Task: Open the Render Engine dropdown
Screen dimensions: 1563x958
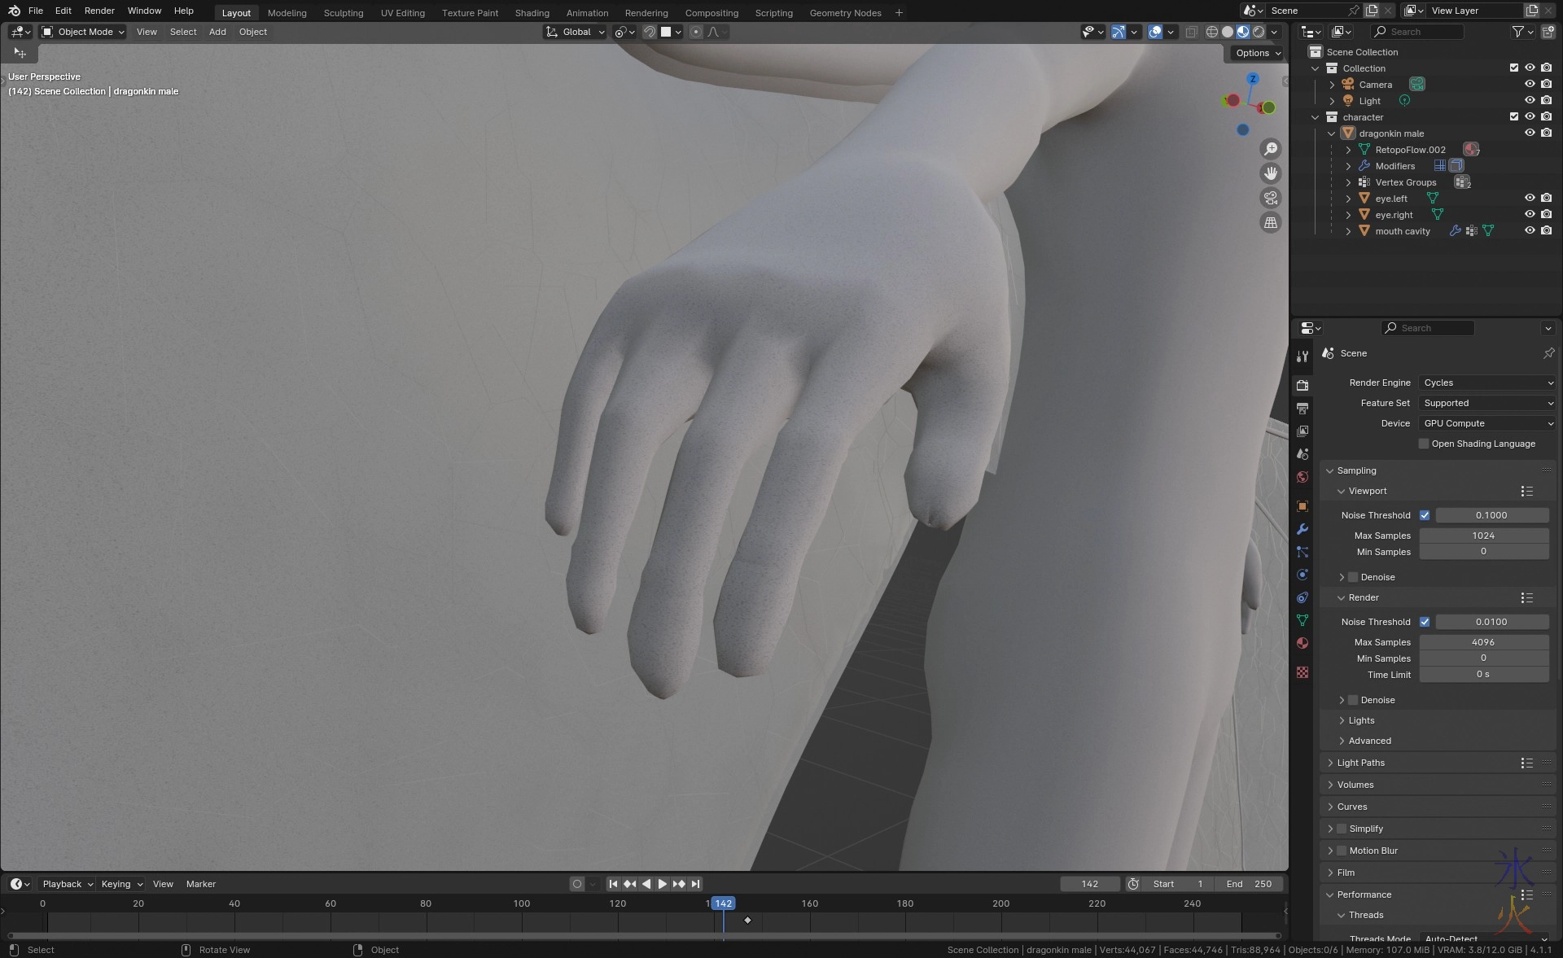Action: [1486, 383]
